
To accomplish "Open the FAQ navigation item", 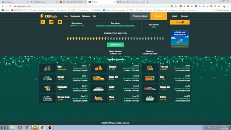I will (94, 16).
